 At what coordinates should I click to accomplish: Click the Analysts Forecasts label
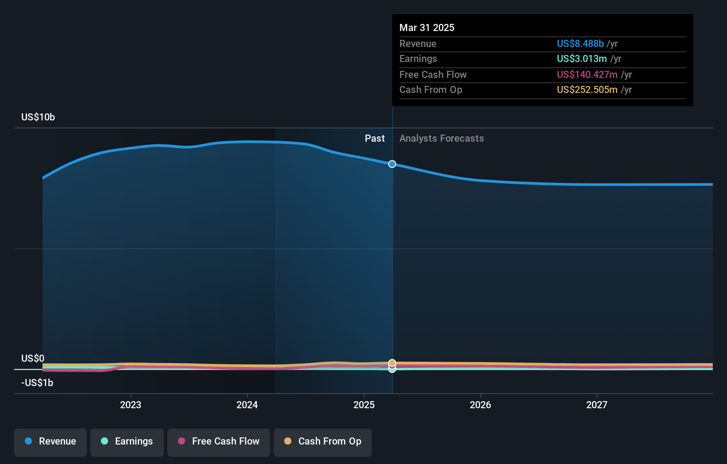click(441, 138)
